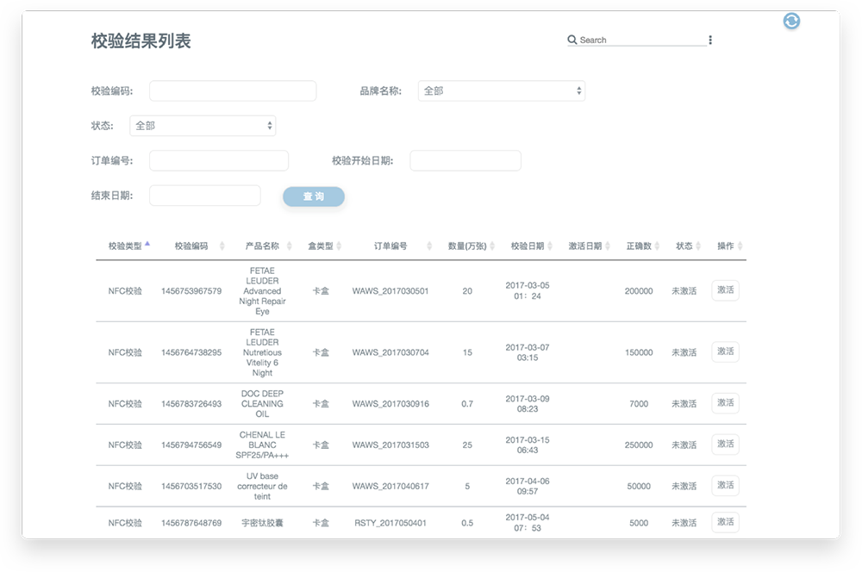This screenshot has width=862, height=572.
Task: Open the three-dot more options menu
Action: (710, 40)
